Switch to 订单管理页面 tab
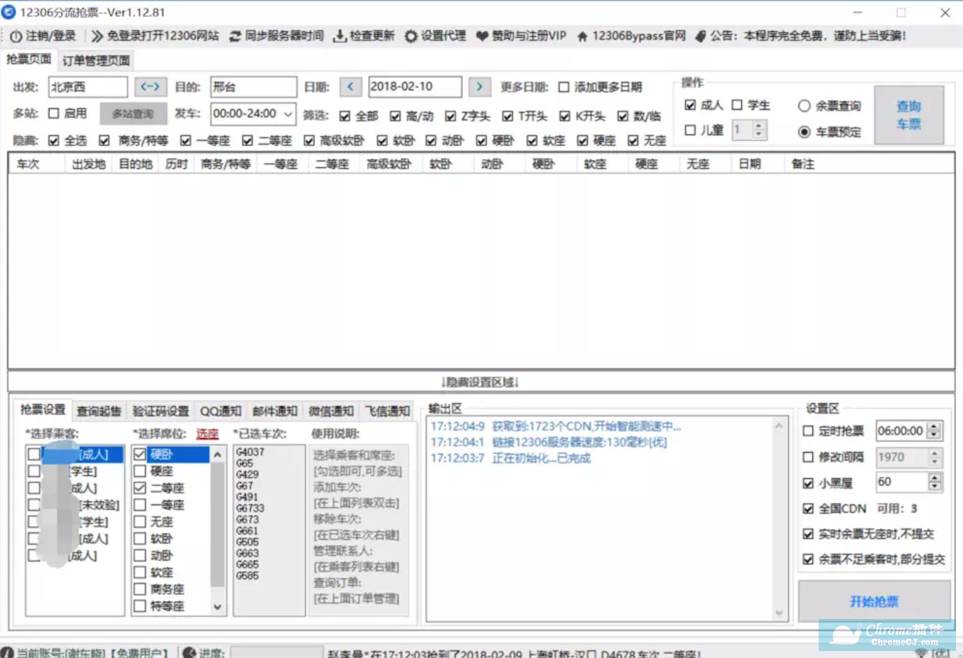 pos(96,60)
